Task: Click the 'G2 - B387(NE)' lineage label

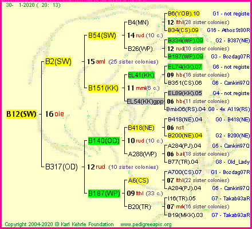Action: point(233,41)
